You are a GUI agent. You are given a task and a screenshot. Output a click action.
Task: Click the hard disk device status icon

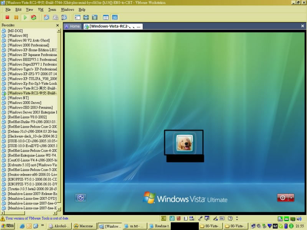[280, 219]
